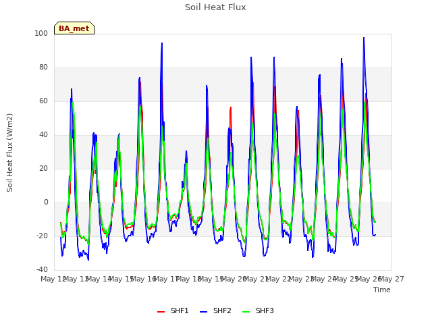This screenshot has height=324, width=432.
Task: Click the blue SHF2 legend color marker
Action: [203, 312]
